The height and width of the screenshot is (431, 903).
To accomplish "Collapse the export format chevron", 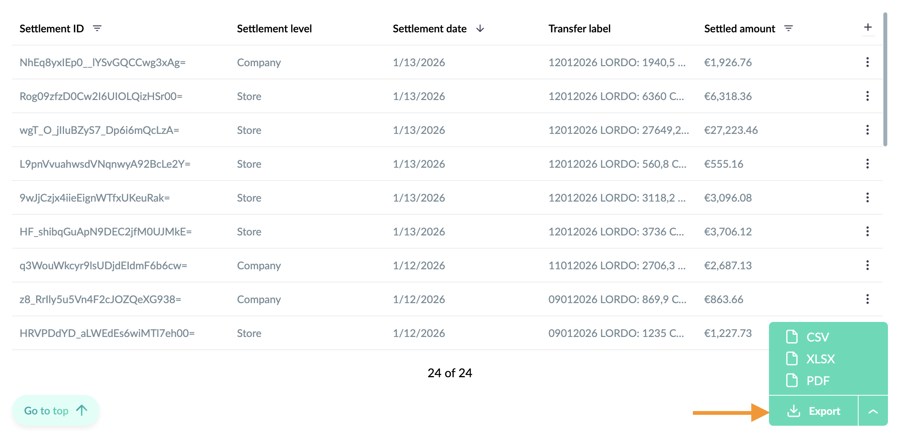I will tap(873, 411).
